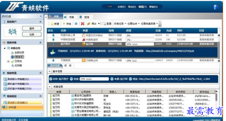Open the 任意站点 site filter dropdown
This screenshot has width=226, height=121.
click(x=133, y=24)
